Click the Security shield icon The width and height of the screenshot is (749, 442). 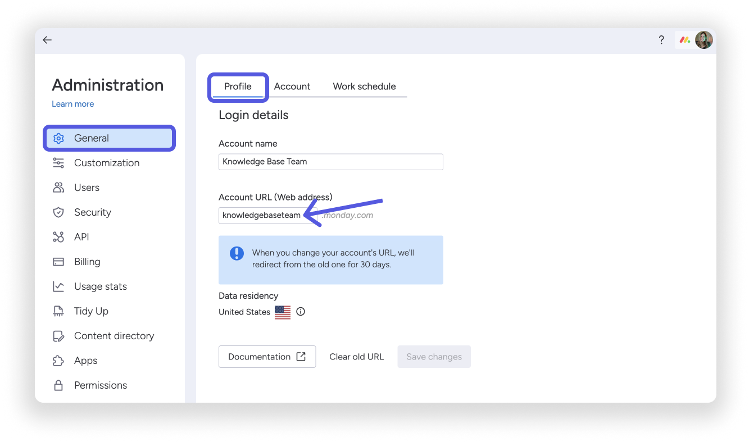tap(58, 212)
